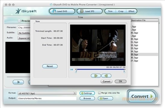Open the Effect tool in the toolbar

pyautogui.click(x=131, y=11)
